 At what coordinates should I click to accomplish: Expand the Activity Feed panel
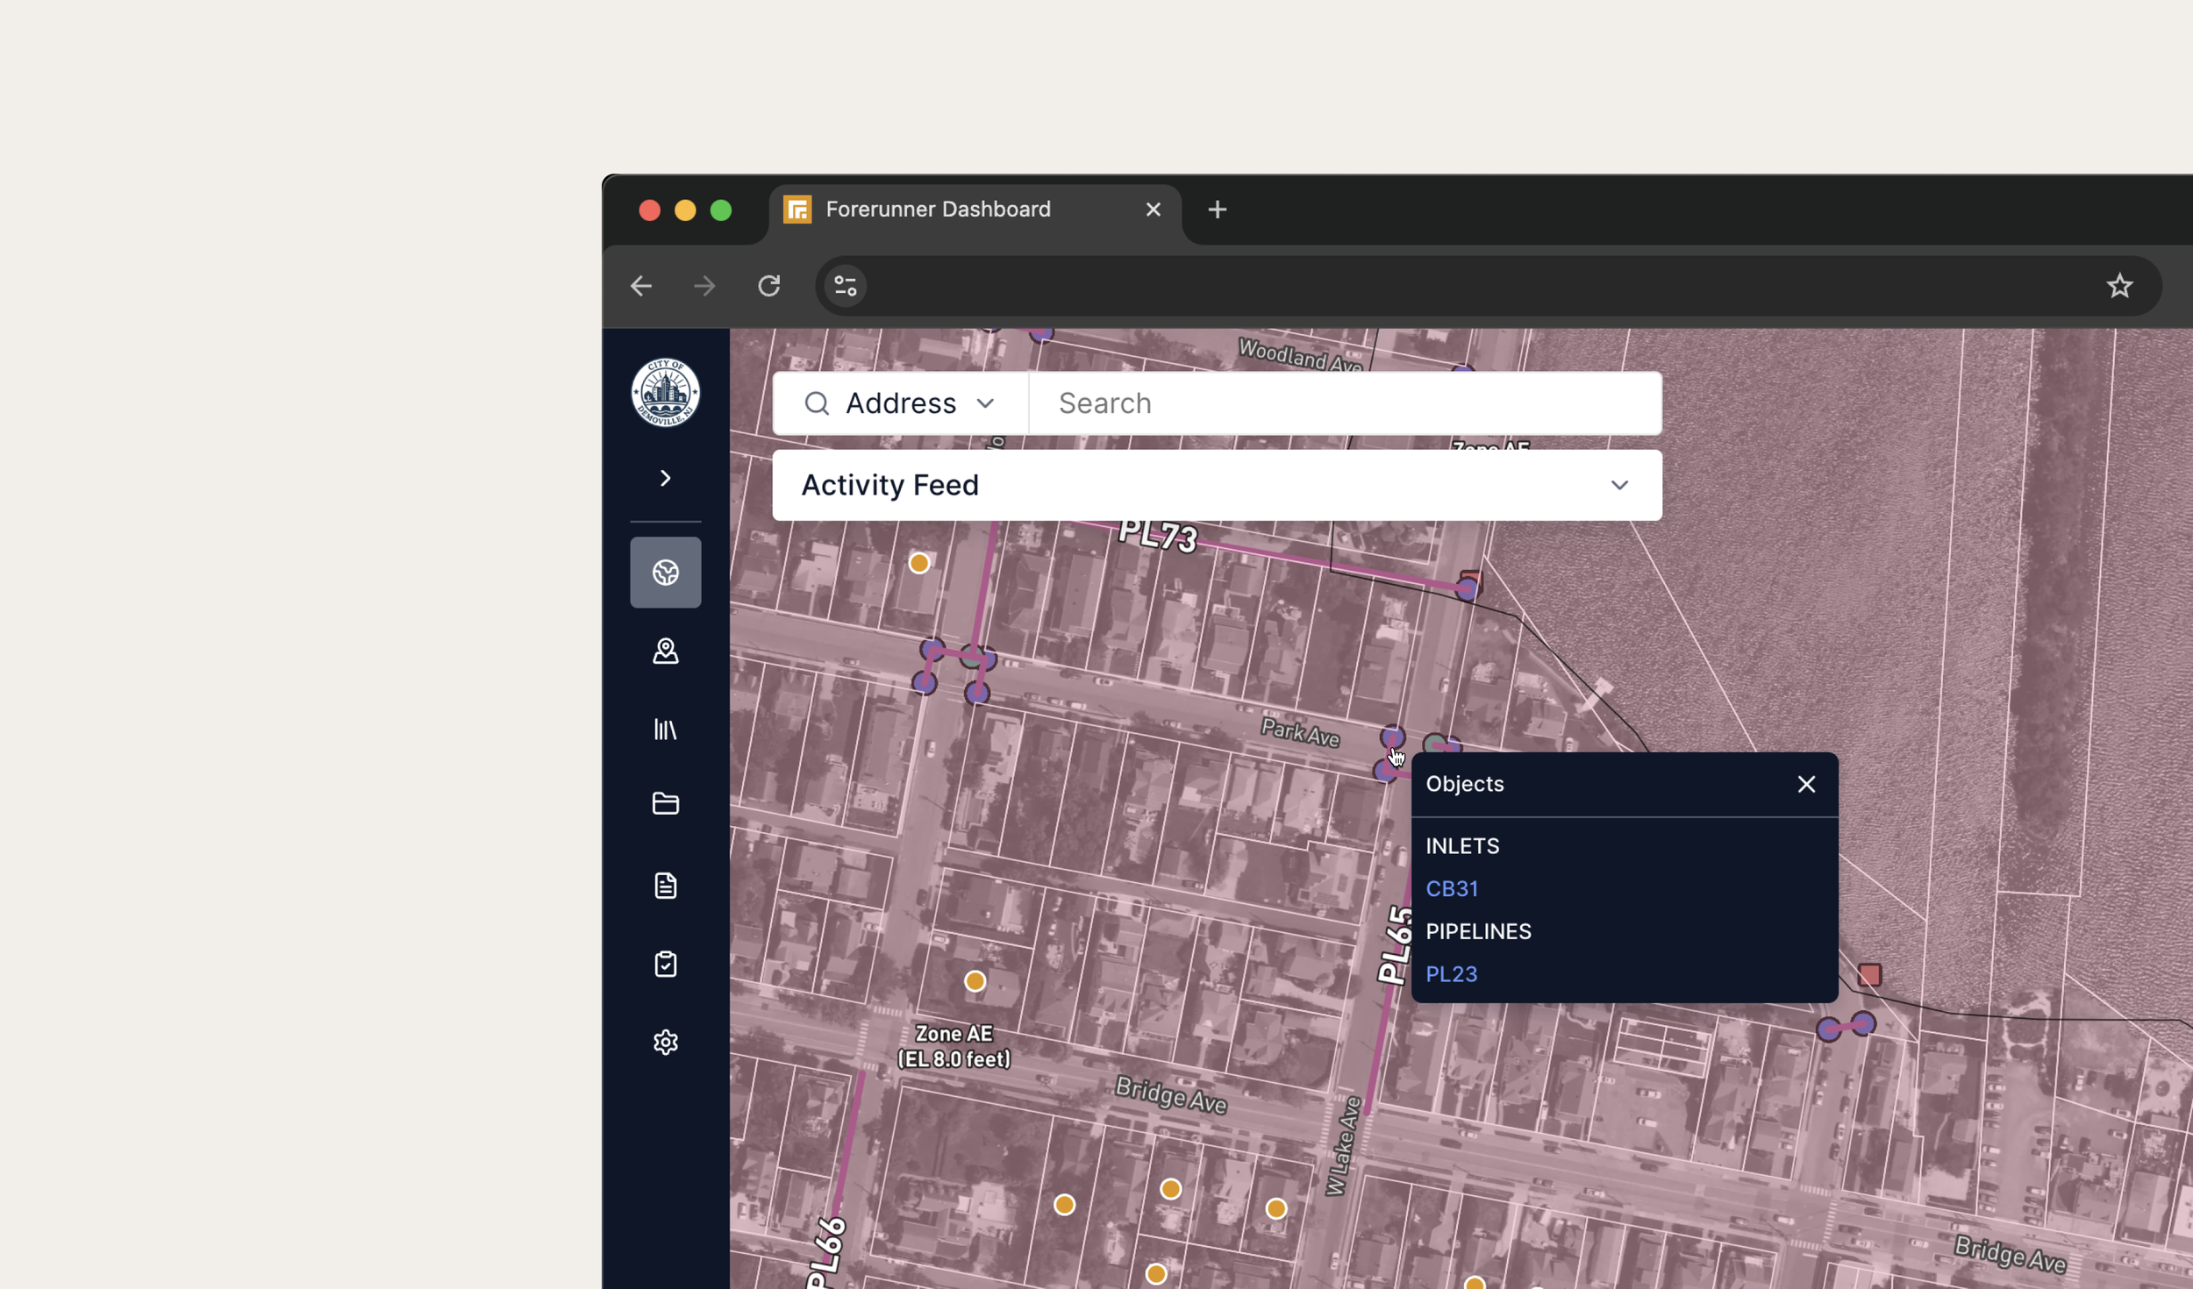(1618, 485)
